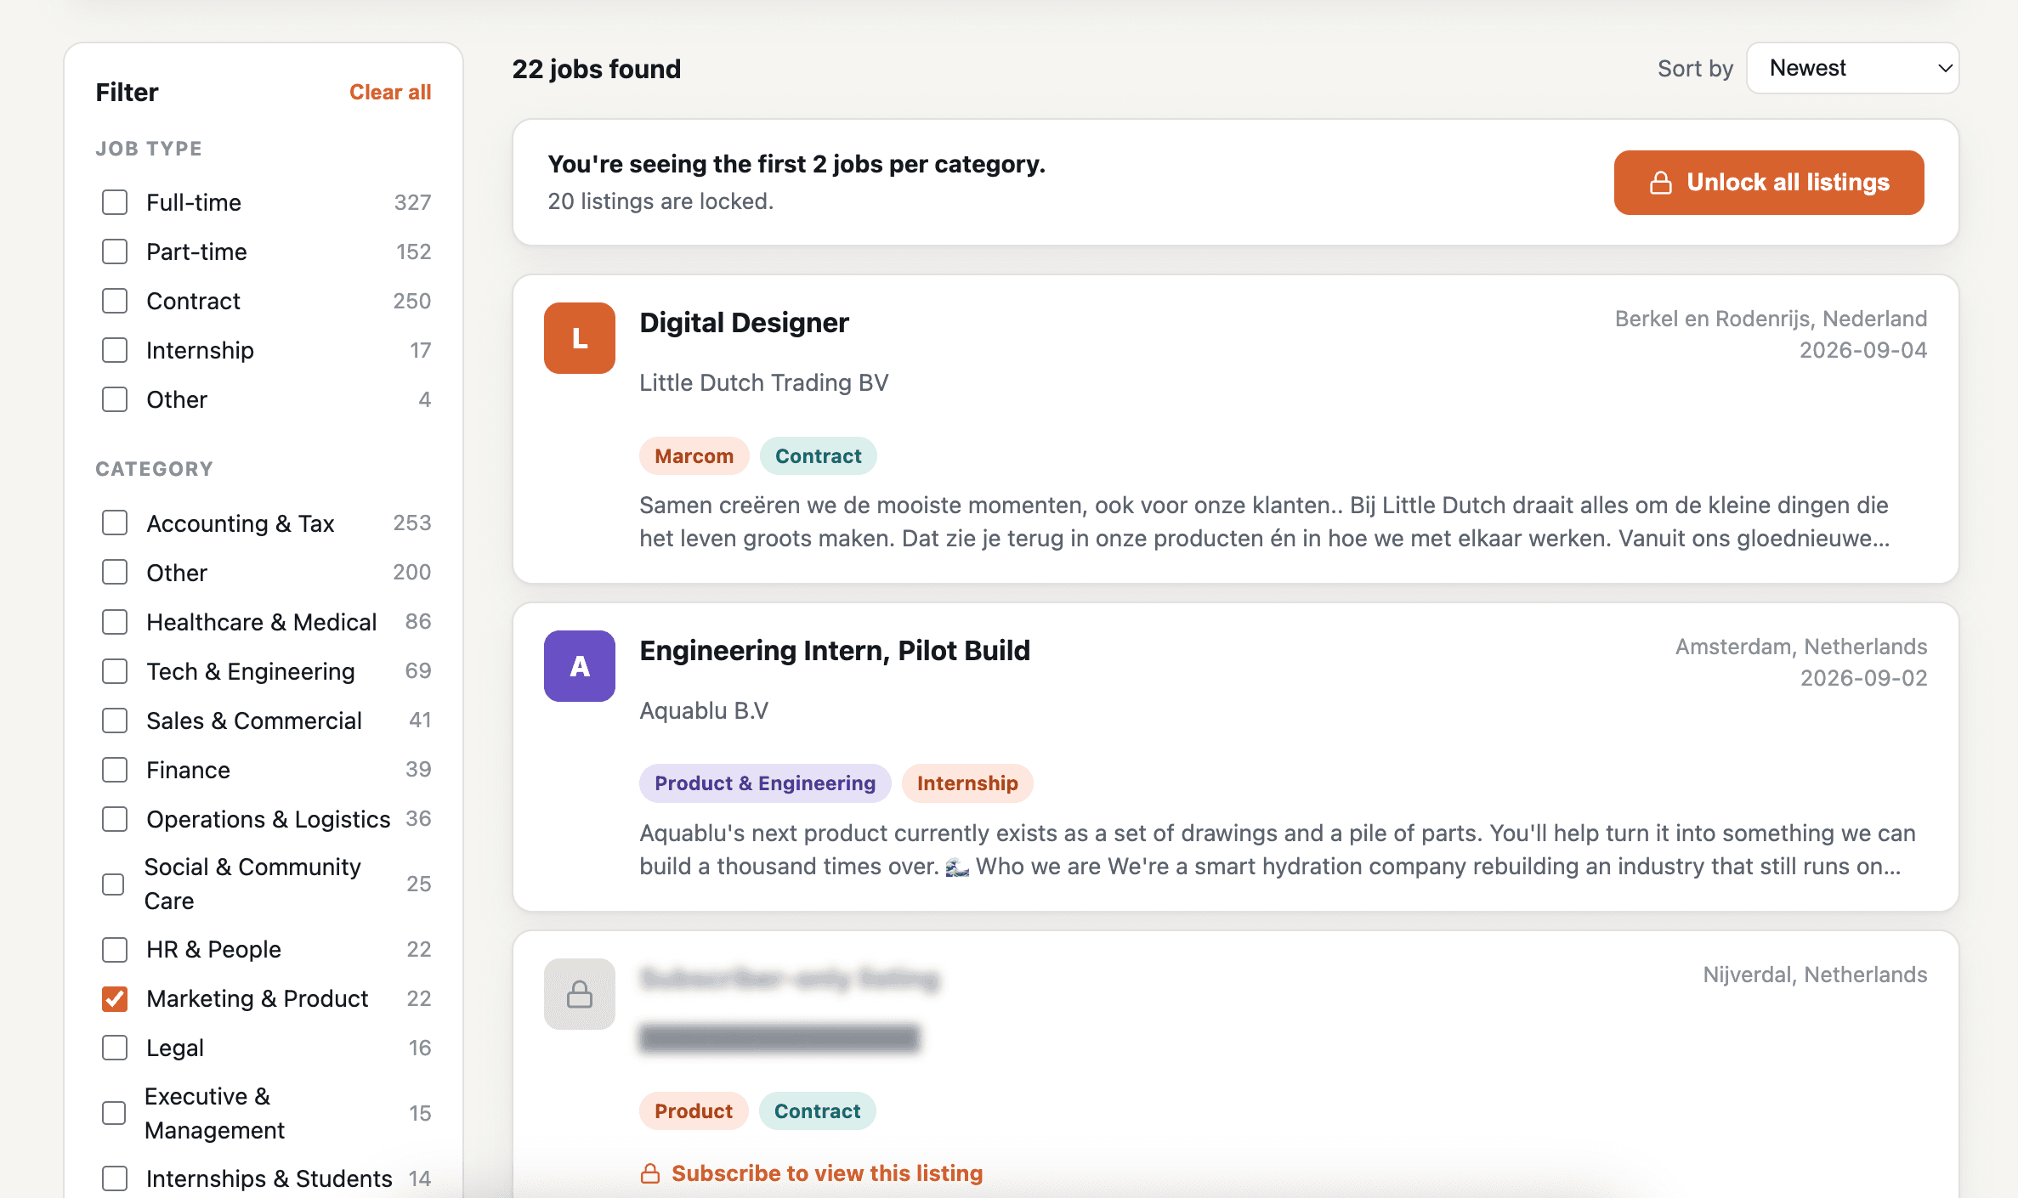The height and width of the screenshot is (1198, 2018).
Task: Click the Product & Engineering tag
Action: pyautogui.click(x=765, y=783)
